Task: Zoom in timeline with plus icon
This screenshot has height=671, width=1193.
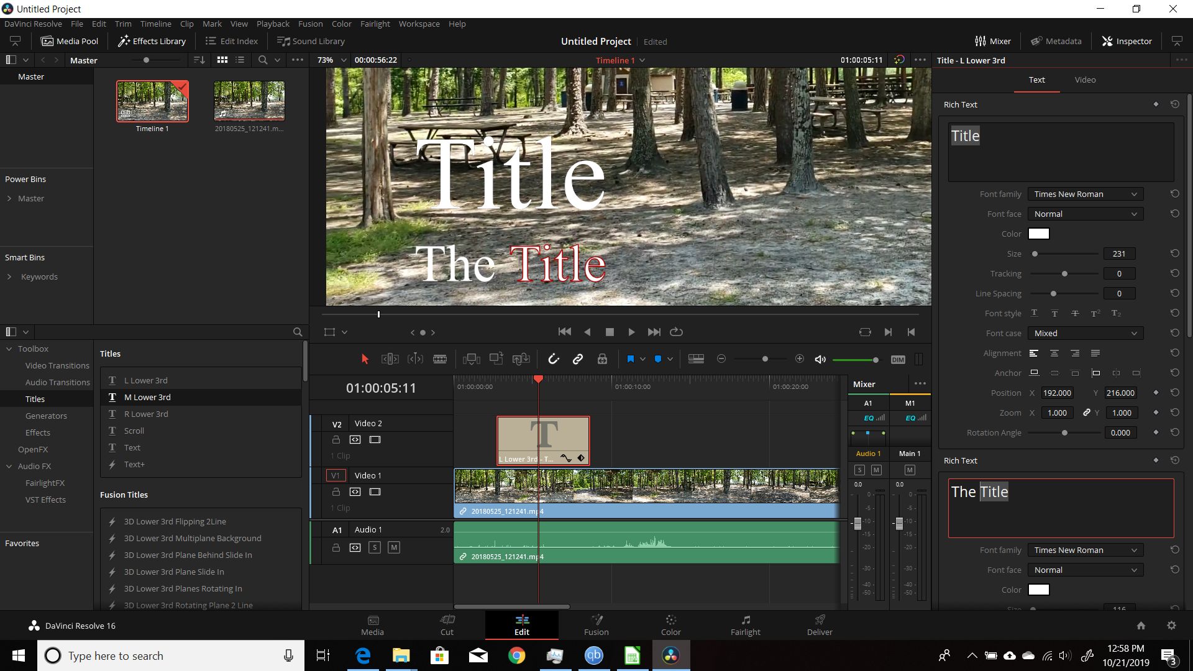Action: point(800,359)
